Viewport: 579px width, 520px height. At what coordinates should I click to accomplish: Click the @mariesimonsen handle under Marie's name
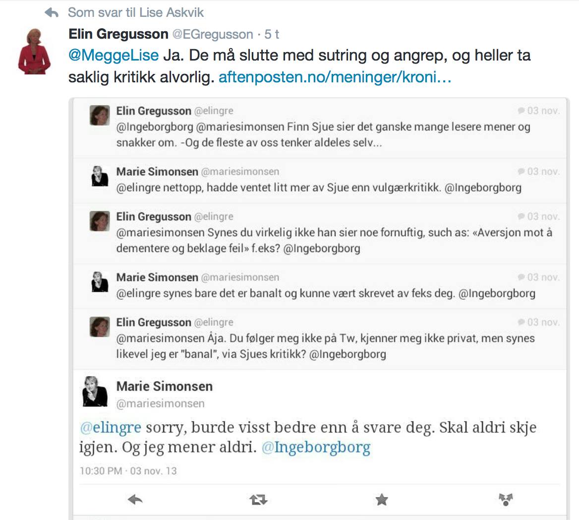(x=160, y=403)
